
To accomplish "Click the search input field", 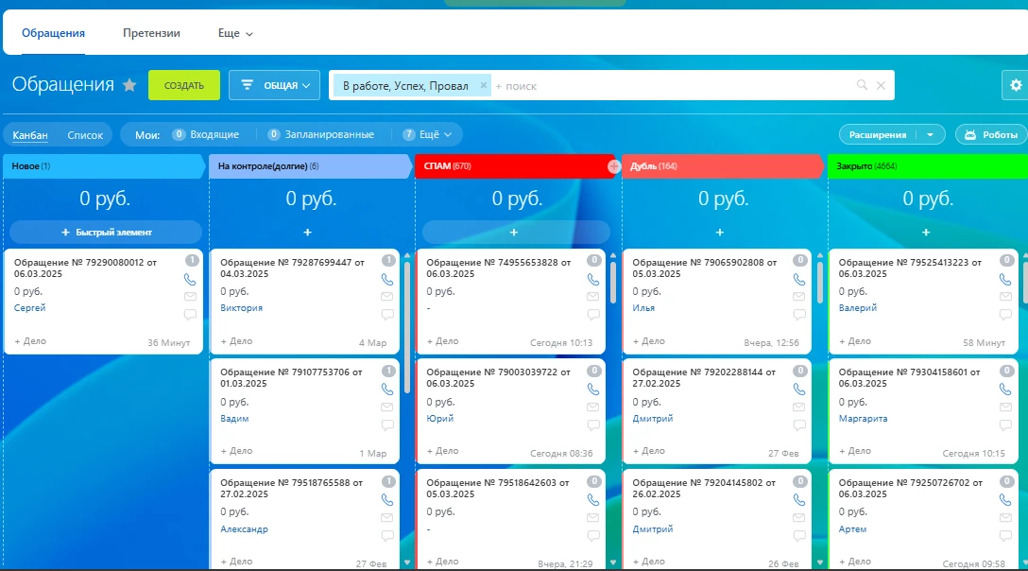I will click(x=672, y=86).
